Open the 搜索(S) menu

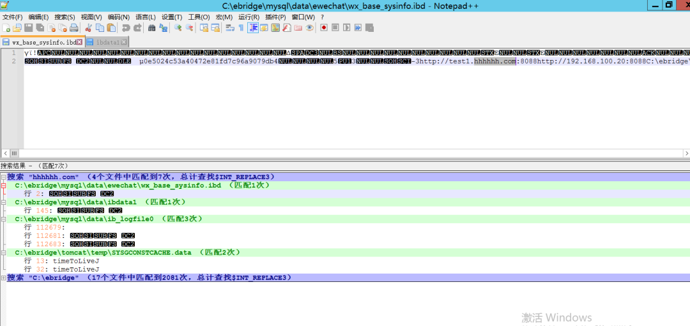65,17
